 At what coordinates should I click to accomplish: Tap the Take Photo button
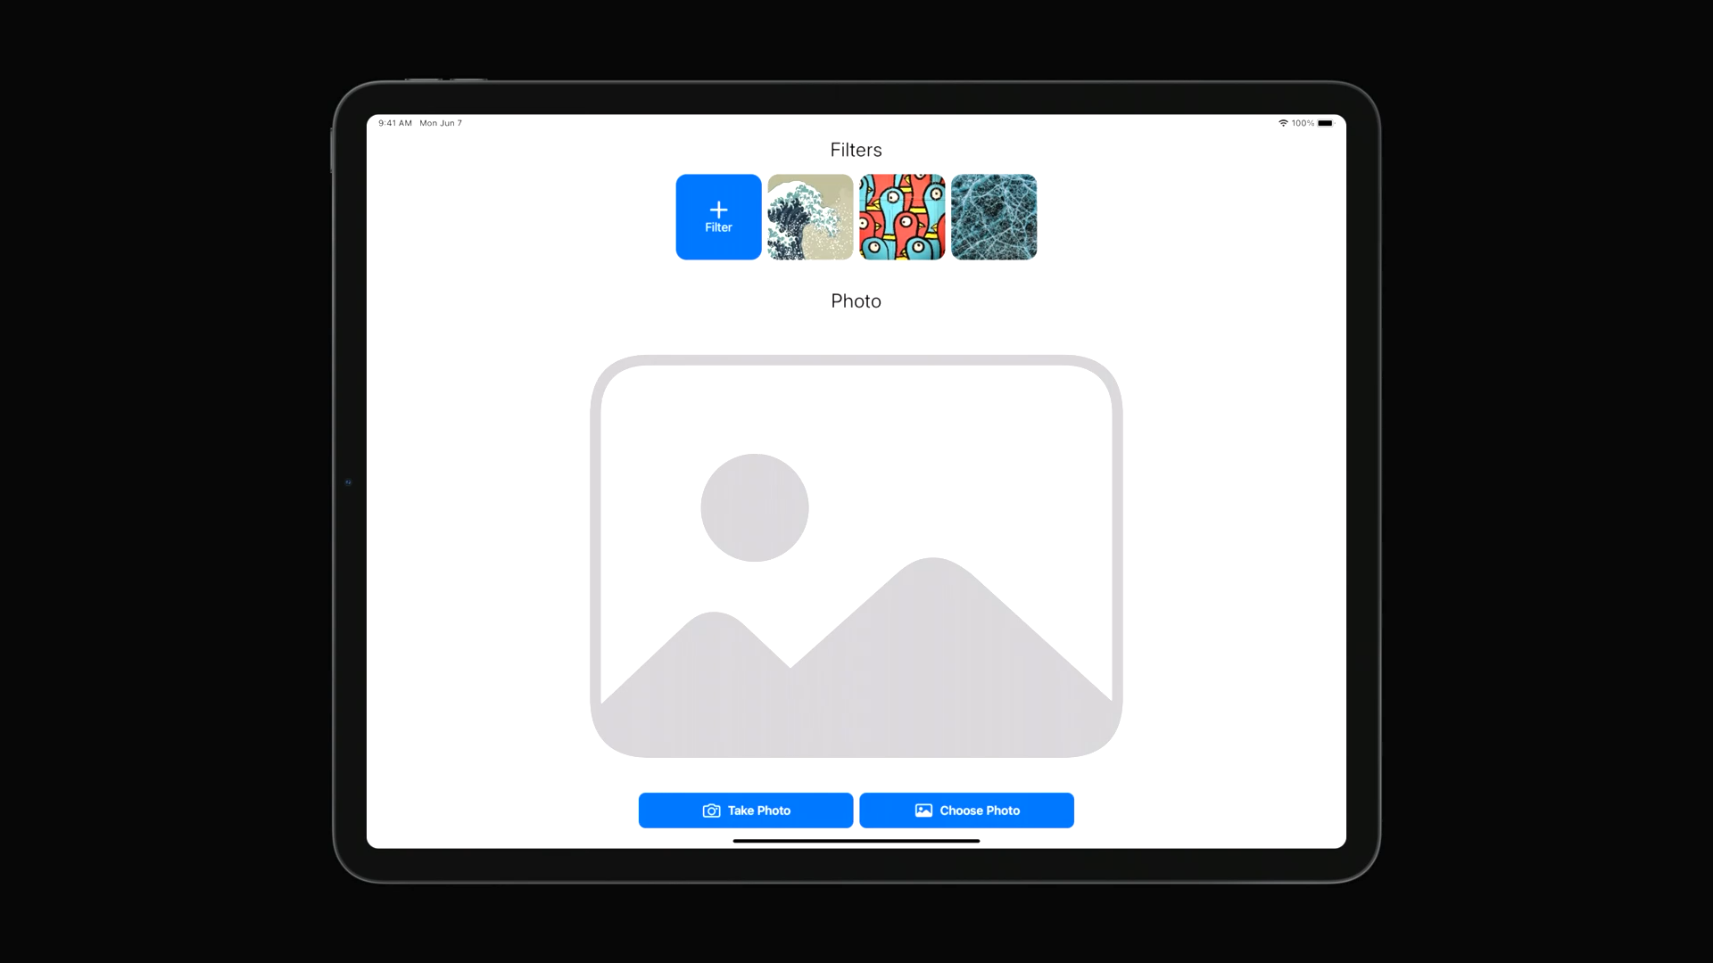pyautogui.click(x=746, y=811)
